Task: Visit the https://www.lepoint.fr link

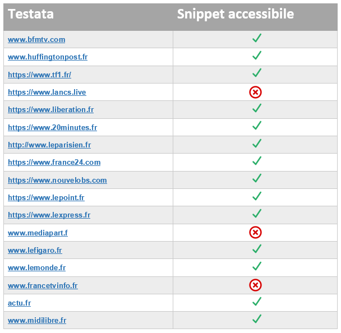Action: click(46, 197)
